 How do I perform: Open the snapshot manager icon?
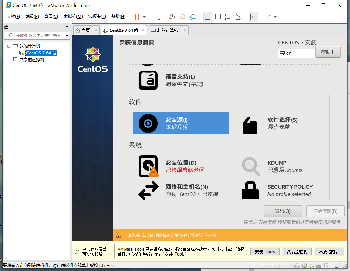[x=193, y=17]
